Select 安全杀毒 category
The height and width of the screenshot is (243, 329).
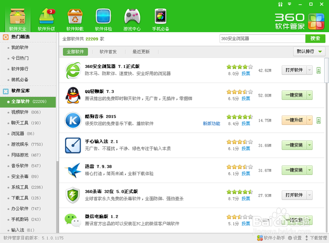click(x=25, y=176)
